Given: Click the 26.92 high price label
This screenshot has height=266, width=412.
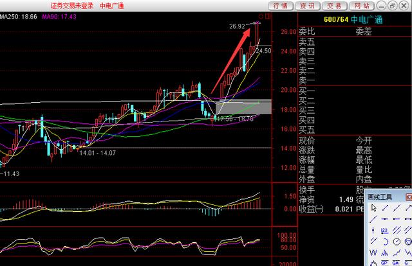Looking at the screenshot, I should (237, 26).
